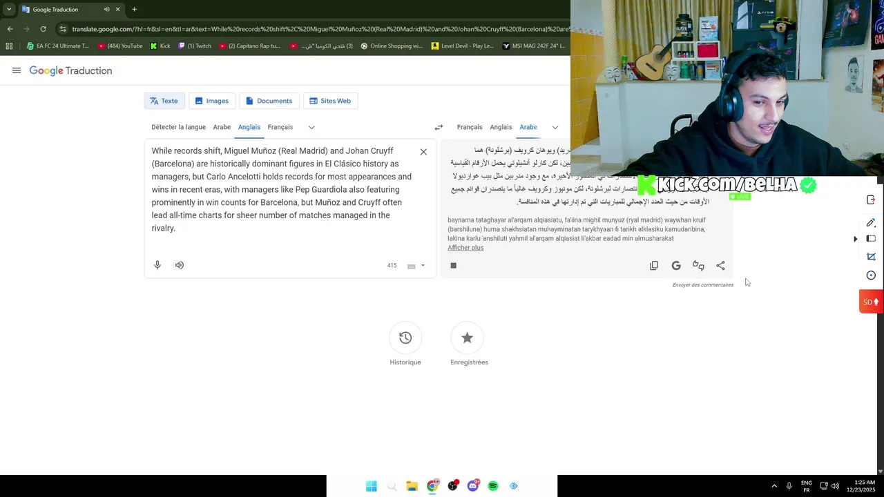Switch to the Sites Web translation mode
This screenshot has height=497, width=884.
pyautogui.click(x=330, y=101)
